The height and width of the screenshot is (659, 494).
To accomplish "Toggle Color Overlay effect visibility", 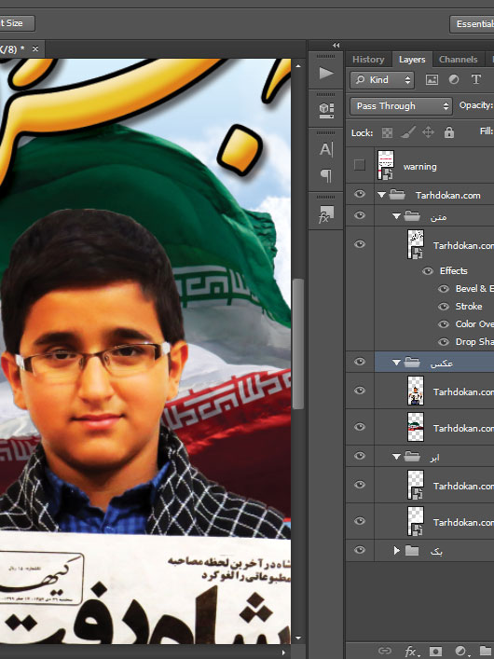I will pyautogui.click(x=444, y=324).
